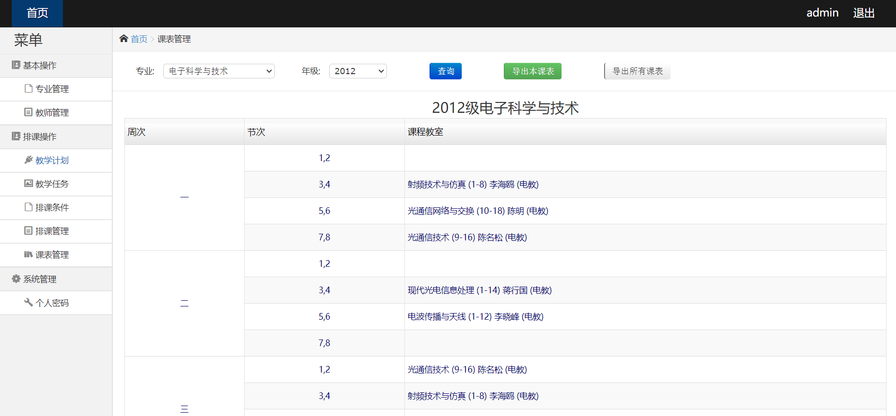Viewport: 896px width, 416px height.
Task: Click 导出所有课表 export all button
Action: 637,71
